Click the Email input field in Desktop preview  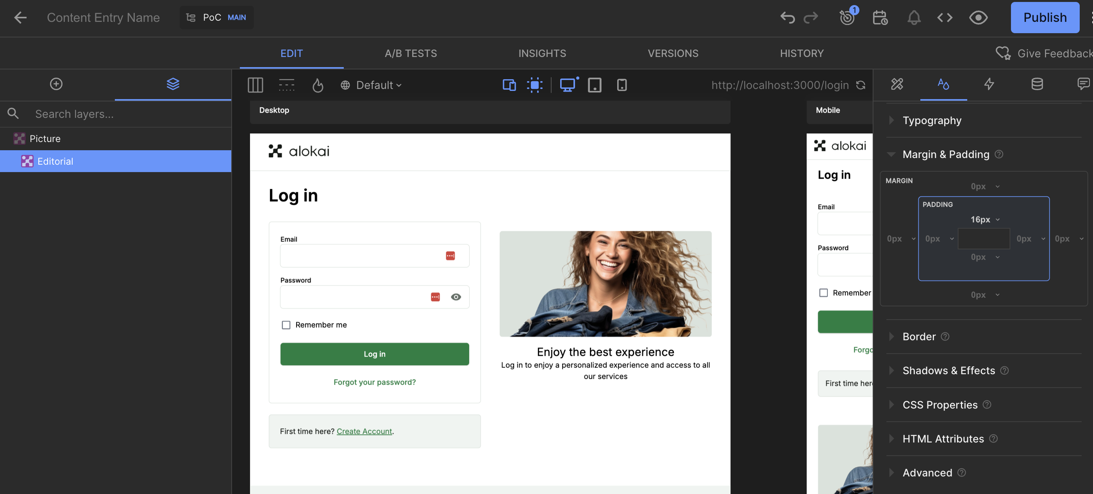(374, 256)
